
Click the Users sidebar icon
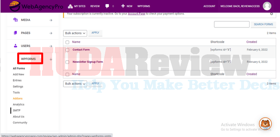coord(15,46)
